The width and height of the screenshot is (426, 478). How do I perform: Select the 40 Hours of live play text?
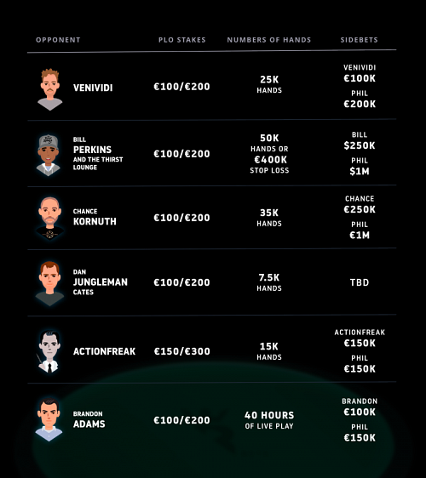[x=269, y=420]
